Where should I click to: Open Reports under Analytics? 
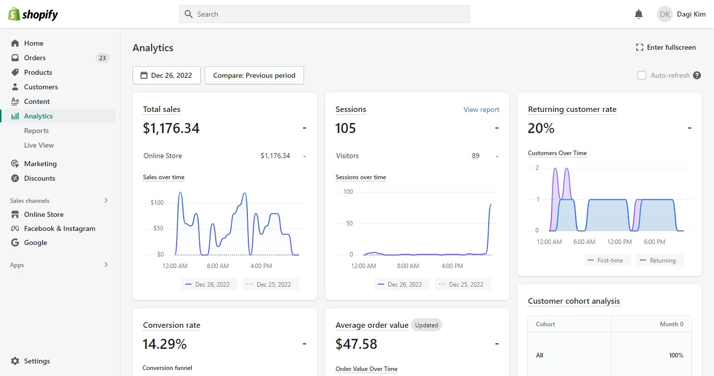pyautogui.click(x=37, y=131)
